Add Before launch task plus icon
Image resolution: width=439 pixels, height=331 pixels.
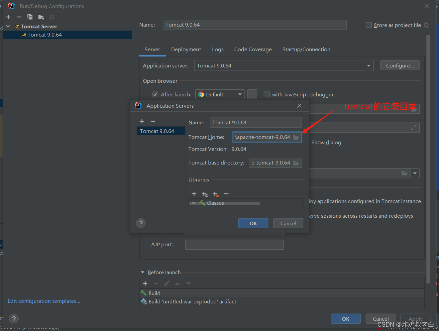tap(145, 283)
